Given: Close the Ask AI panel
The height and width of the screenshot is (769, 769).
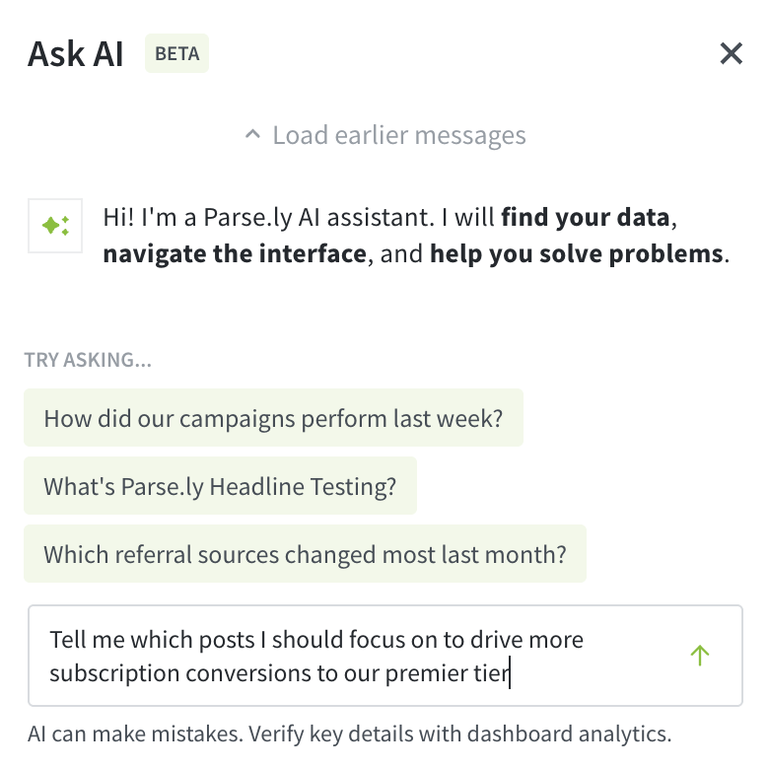Looking at the screenshot, I should click(x=731, y=53).
